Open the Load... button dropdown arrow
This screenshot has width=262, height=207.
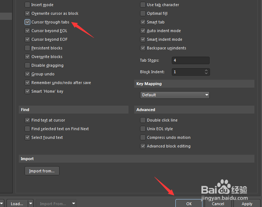coord(31,203)
